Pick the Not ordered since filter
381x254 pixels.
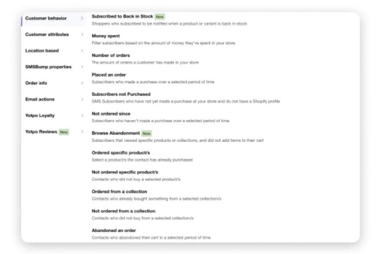pos(111,114)
